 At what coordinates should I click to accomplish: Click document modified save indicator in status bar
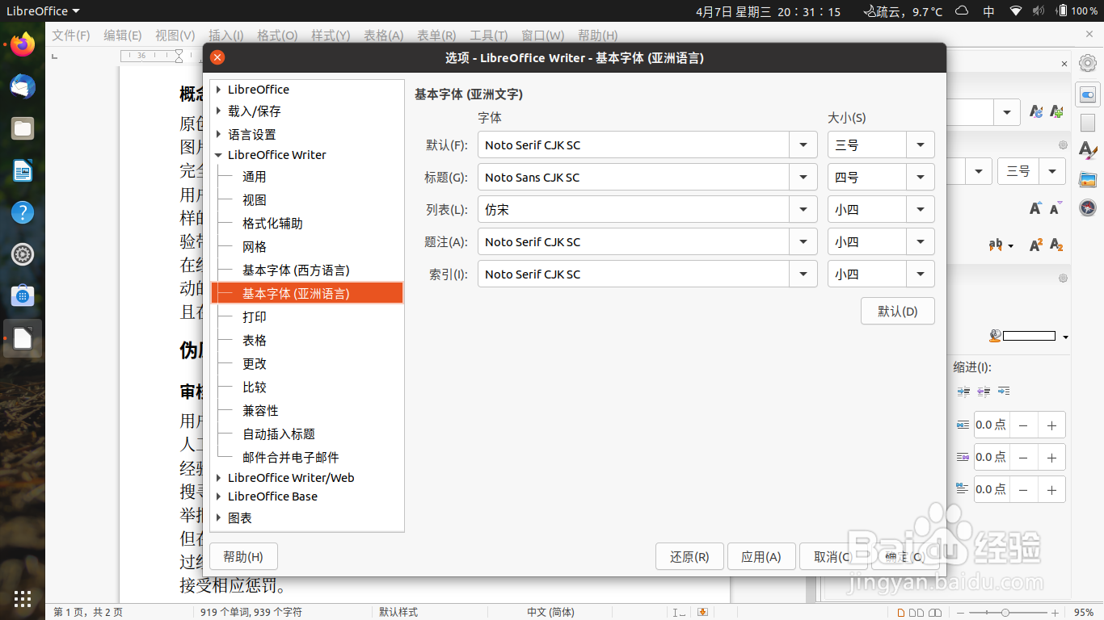(x=702, y=612)
